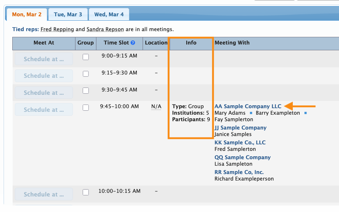Switch to the Tue, Mar 3 tab
339x212 pixels.
(68, 14)
